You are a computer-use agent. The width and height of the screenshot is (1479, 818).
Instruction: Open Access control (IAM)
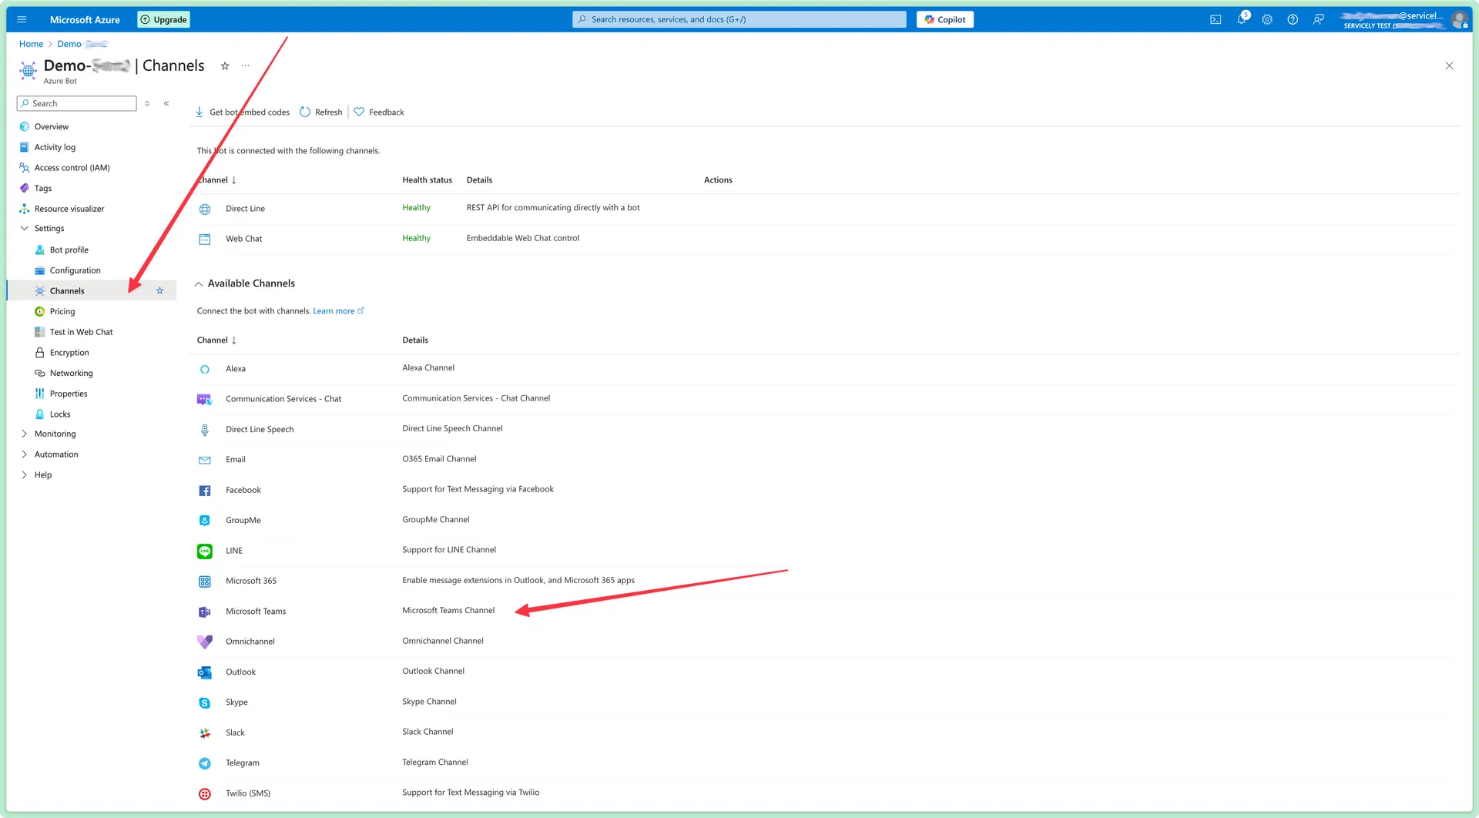pos(72,168)
